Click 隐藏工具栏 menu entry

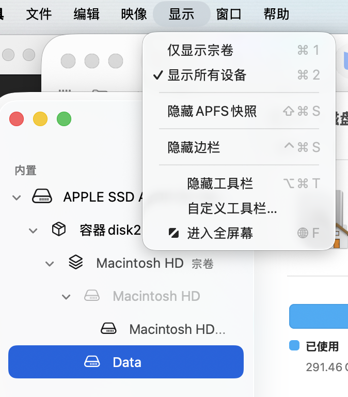point(220,184)
